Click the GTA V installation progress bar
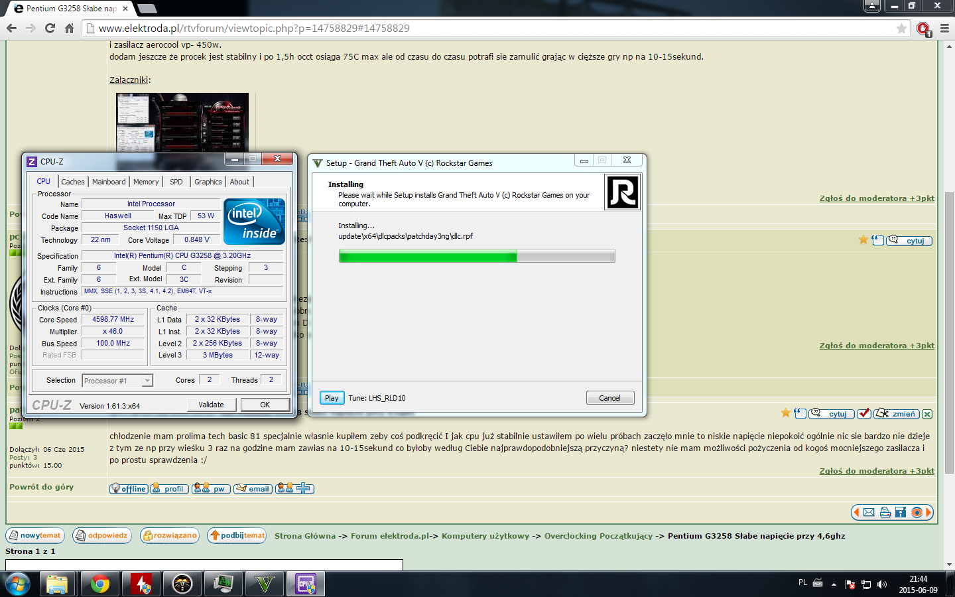The height and width of the screenshot is (597, 955). click(x=476, y=256)
